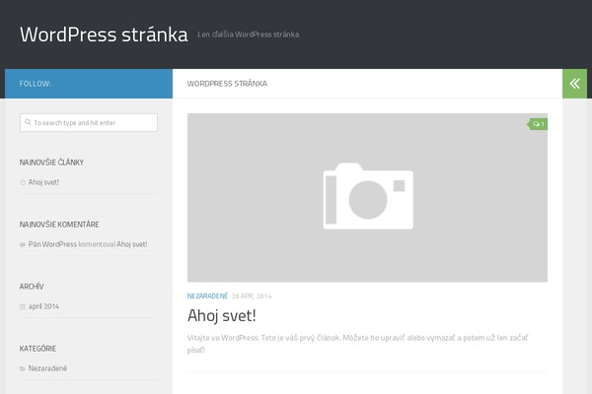Click the FOLLOW: header label
This screenshot has height=394, width=592.
click(36, 84)
